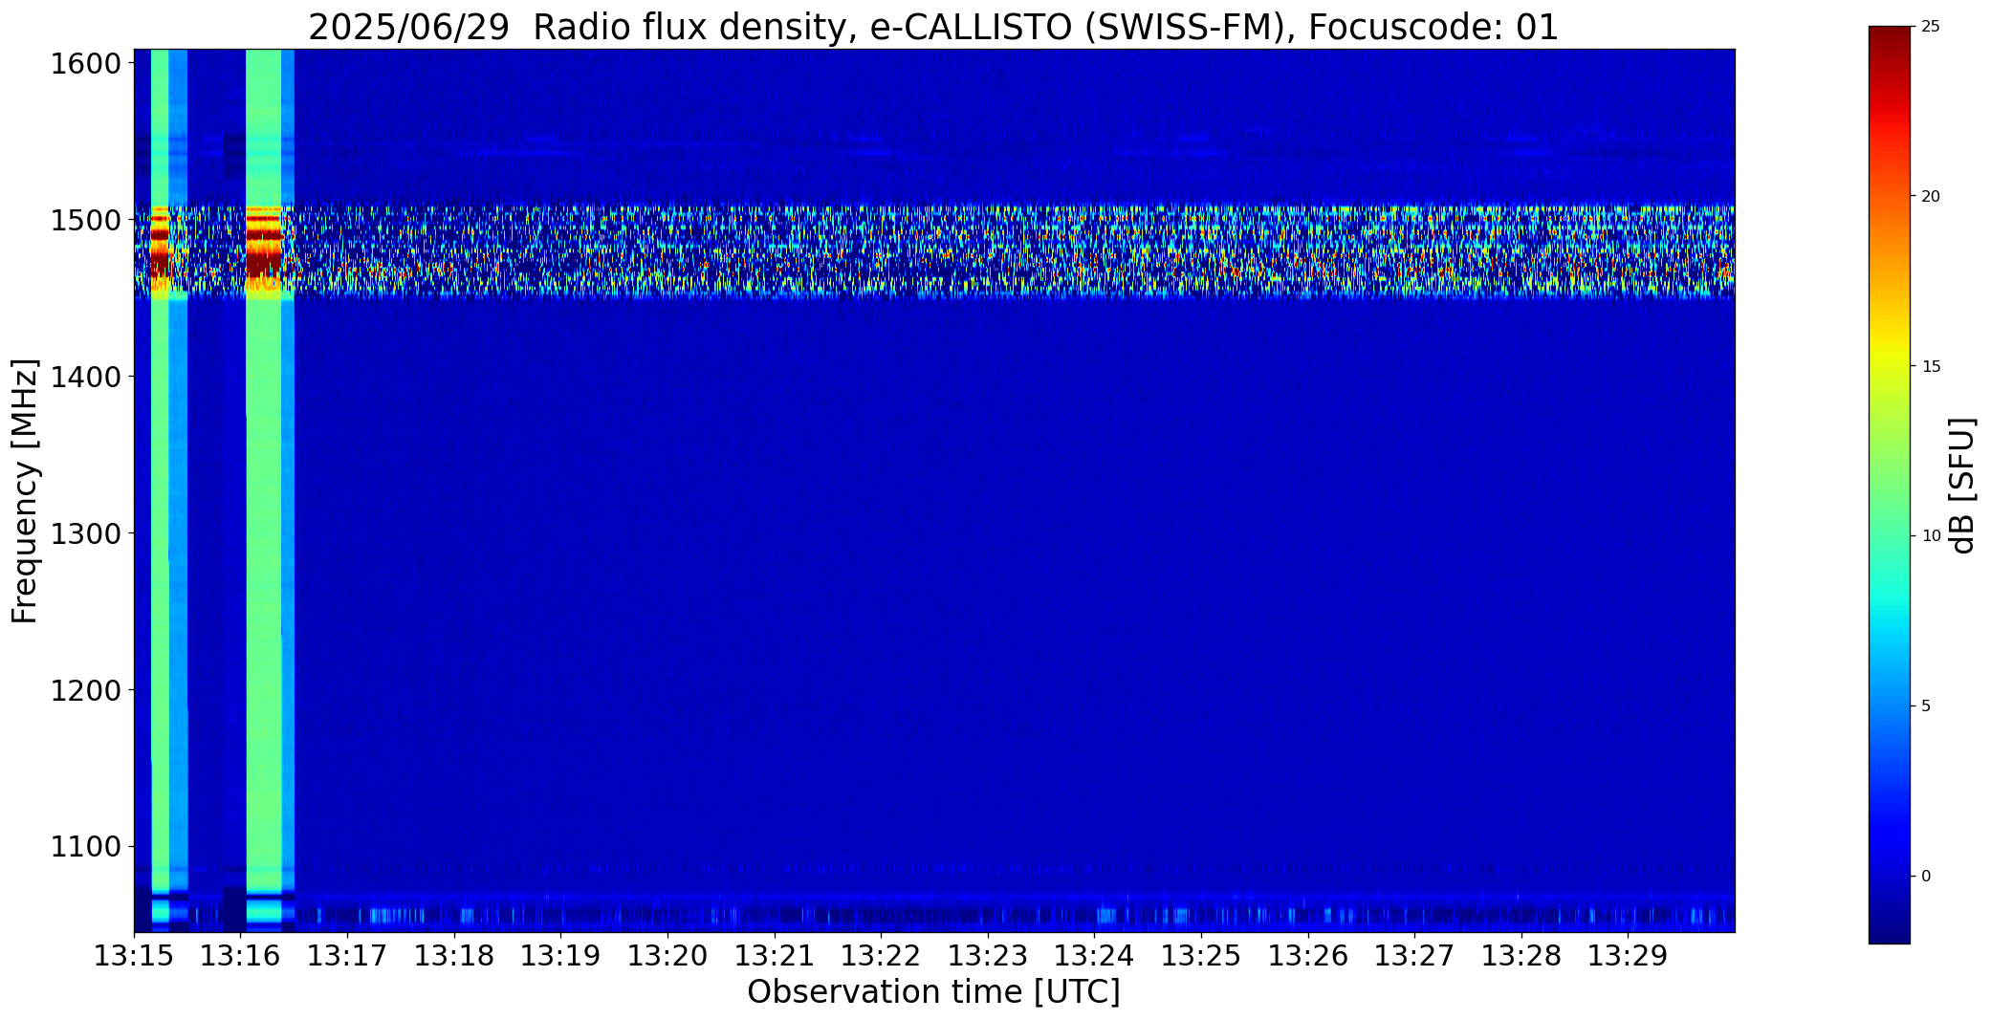The image size is (1991, 1020).
Task: Click the 13:25 time tick label
Action: coord(1201,956)
